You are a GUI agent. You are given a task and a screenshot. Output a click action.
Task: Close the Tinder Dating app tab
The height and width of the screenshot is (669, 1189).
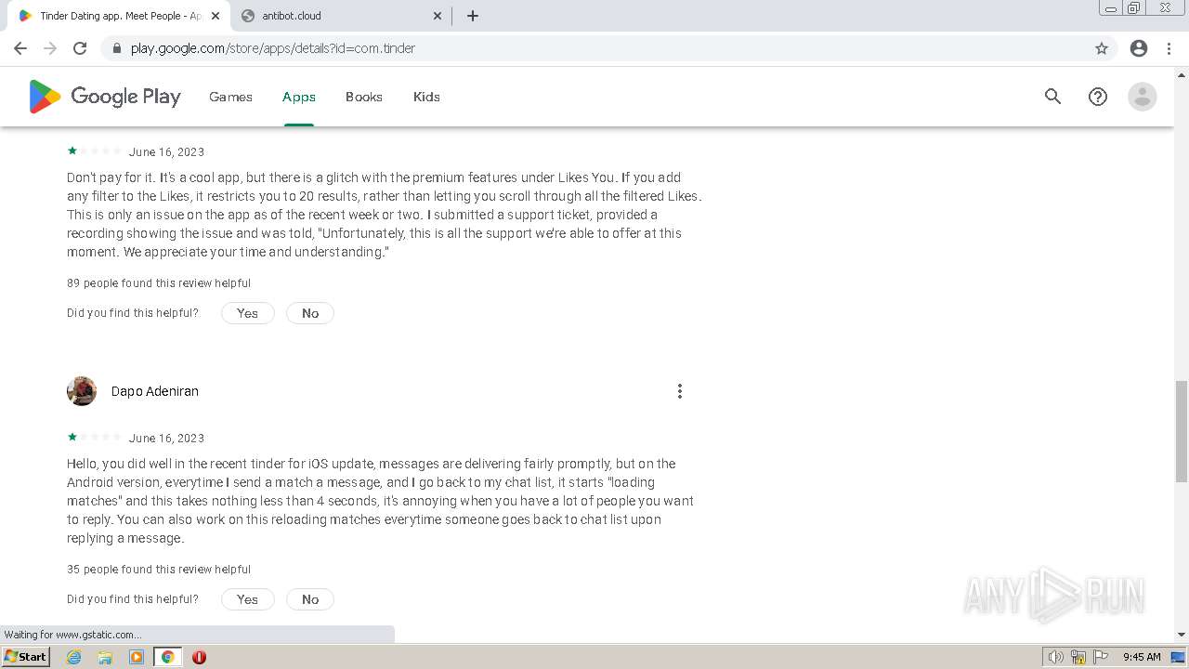[x=216, y=16]
